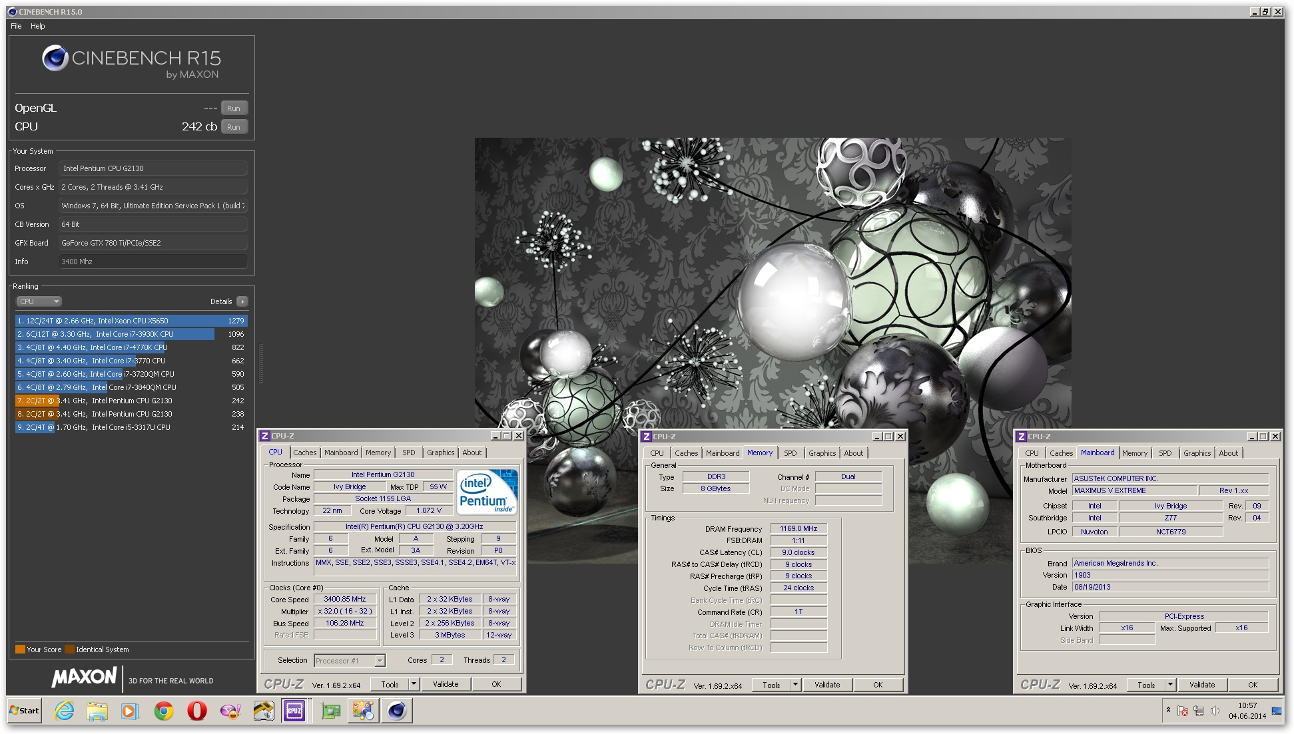Image resolution: width=1294 pixels, height=734 pixels.
Task: Click Tools button in Mainboard CPU-Z window
Action: 1146,685
